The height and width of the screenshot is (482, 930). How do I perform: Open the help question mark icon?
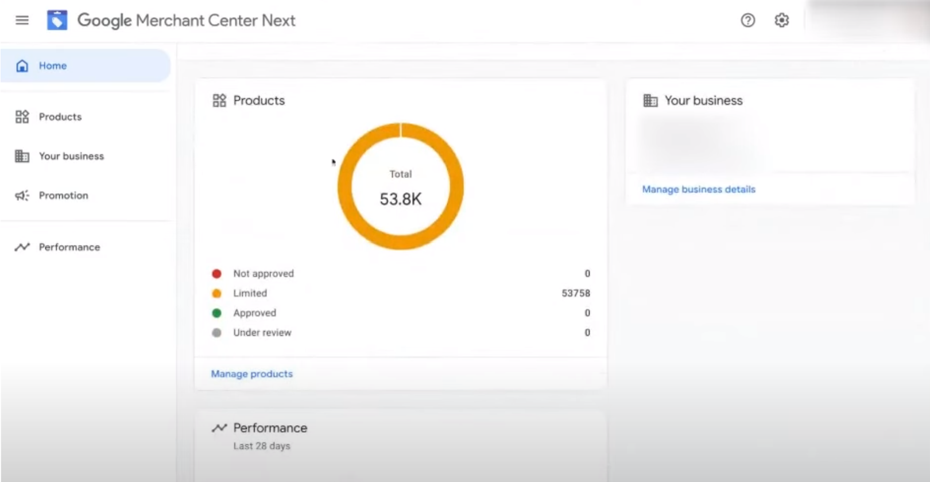pos(747,21)
